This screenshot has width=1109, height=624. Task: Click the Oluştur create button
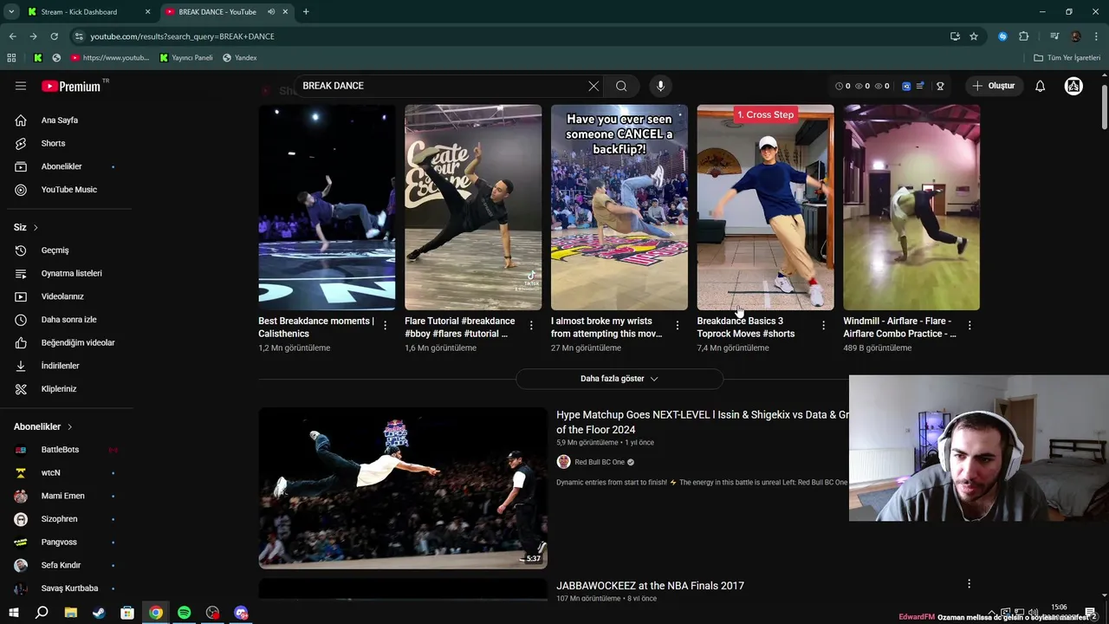pos(993,86)
